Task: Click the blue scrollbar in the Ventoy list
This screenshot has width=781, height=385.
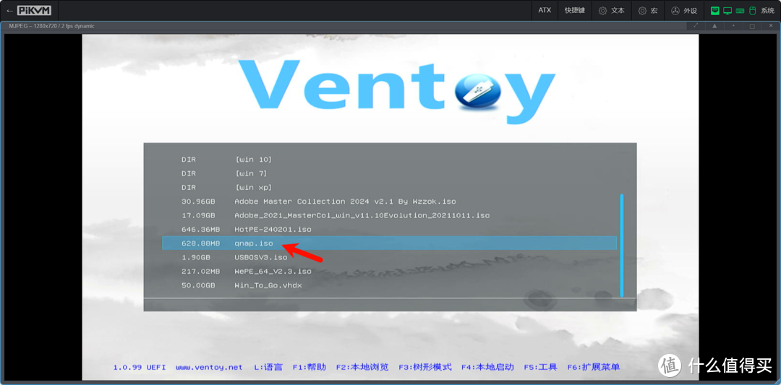Action: (622, 245)
